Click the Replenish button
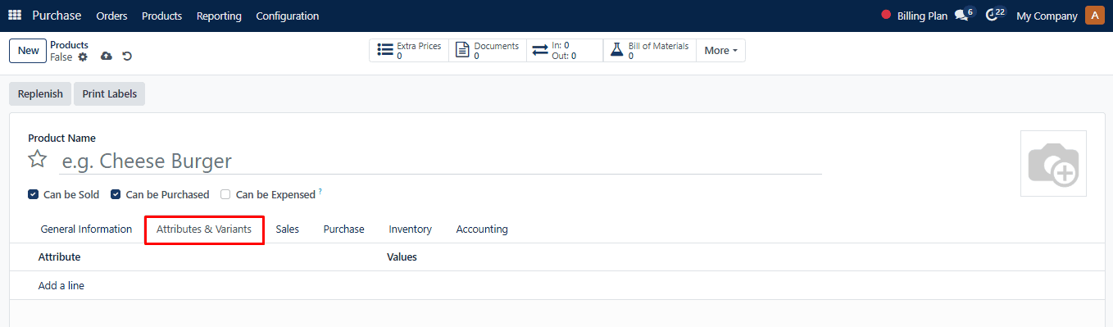Image resolution: width=1113 pixels, height=327 pixels. tap(40, 93)
